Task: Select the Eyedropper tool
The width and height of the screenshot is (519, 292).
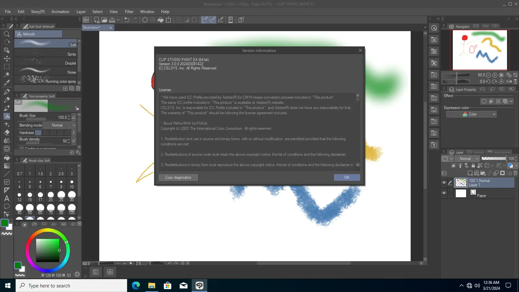Action: pyautogui.click(x=6, y=83)
